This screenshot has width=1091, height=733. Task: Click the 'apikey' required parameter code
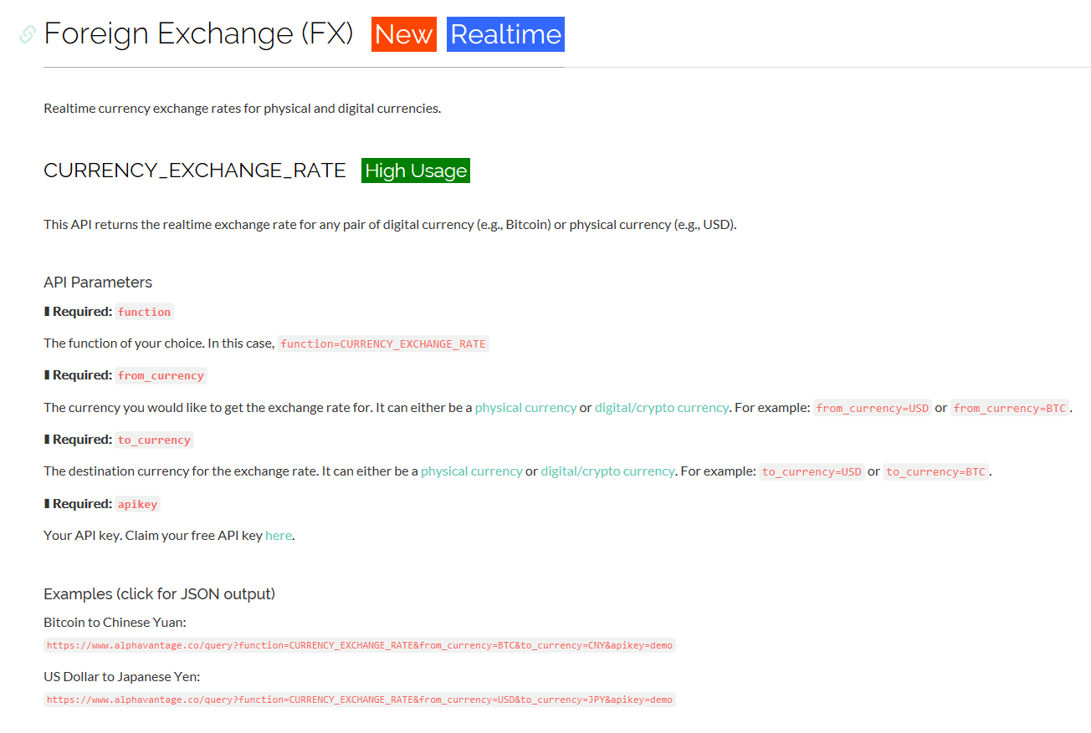(x=138, y=504)
